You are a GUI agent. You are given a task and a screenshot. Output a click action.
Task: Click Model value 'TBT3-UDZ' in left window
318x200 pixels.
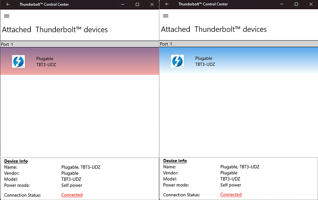(x=71, y=179)
